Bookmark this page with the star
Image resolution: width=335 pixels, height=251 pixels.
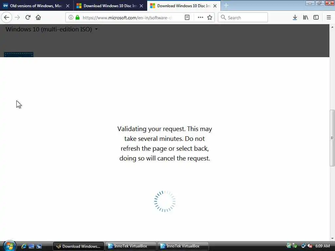pos(210,18)
